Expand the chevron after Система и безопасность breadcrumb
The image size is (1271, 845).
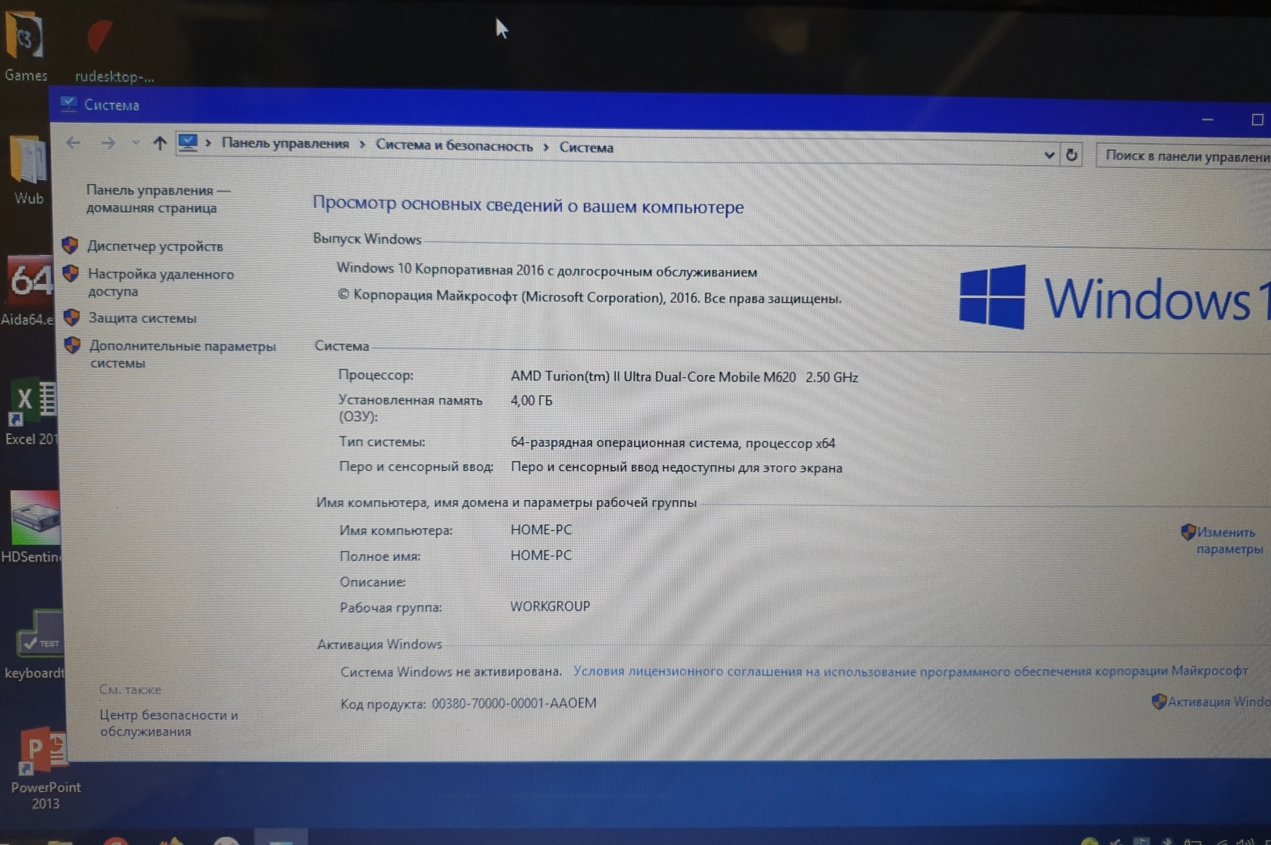pos(546,146)
